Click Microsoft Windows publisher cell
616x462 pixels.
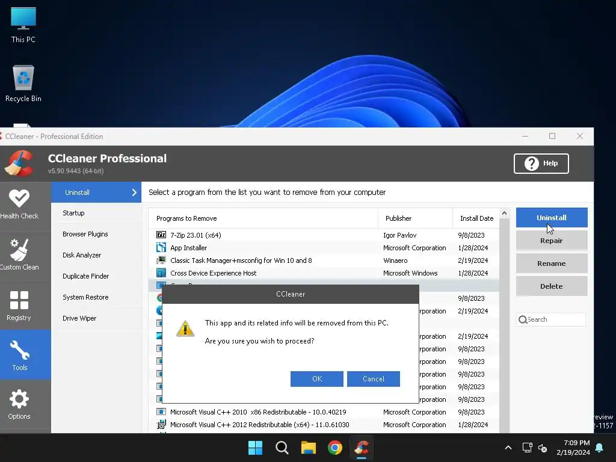[410, 273]
